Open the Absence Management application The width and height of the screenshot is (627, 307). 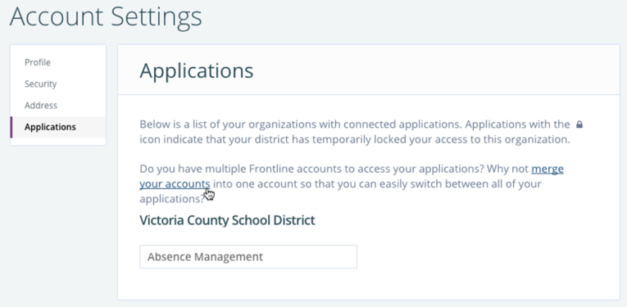click(248, 257)
